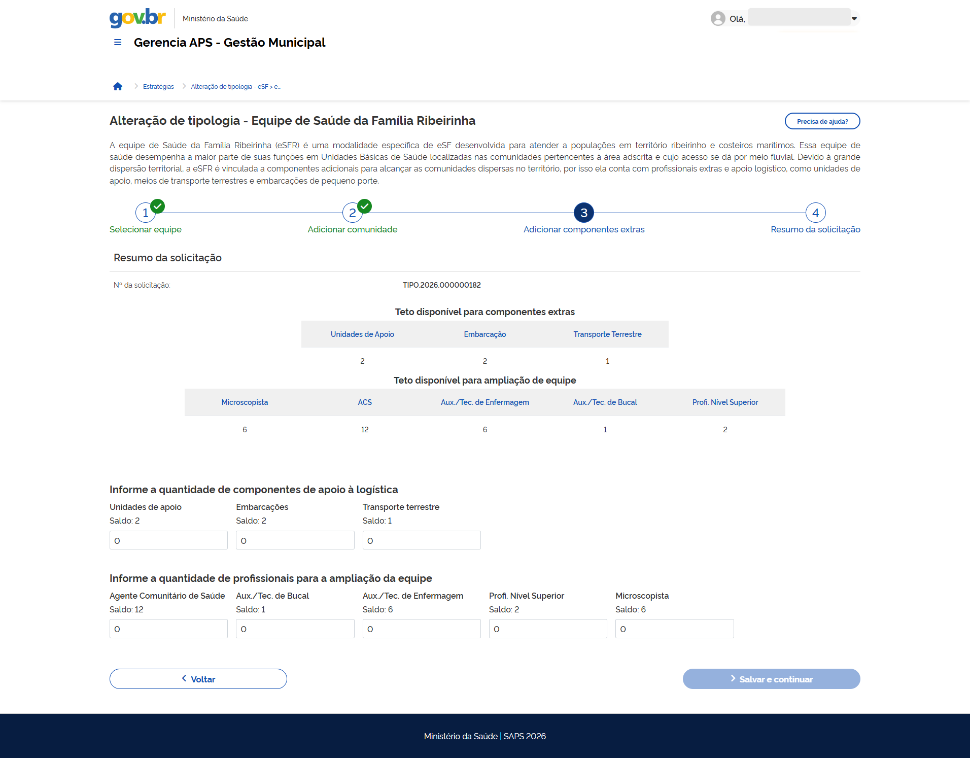Click the Voltar button
970x758 pixels.
click(198, 679)
